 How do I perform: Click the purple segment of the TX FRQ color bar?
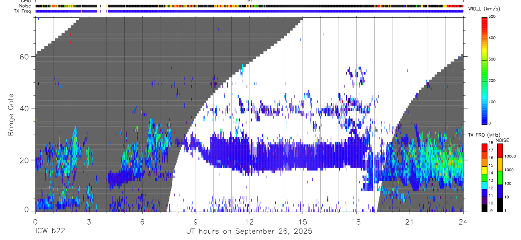(x=485, y=200)
